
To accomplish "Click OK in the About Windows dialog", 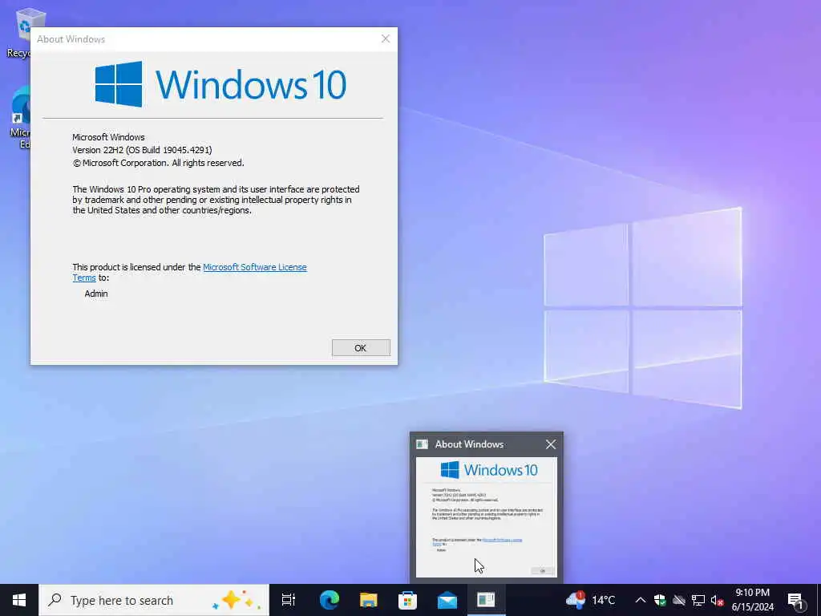I will [x=361, y=348].
